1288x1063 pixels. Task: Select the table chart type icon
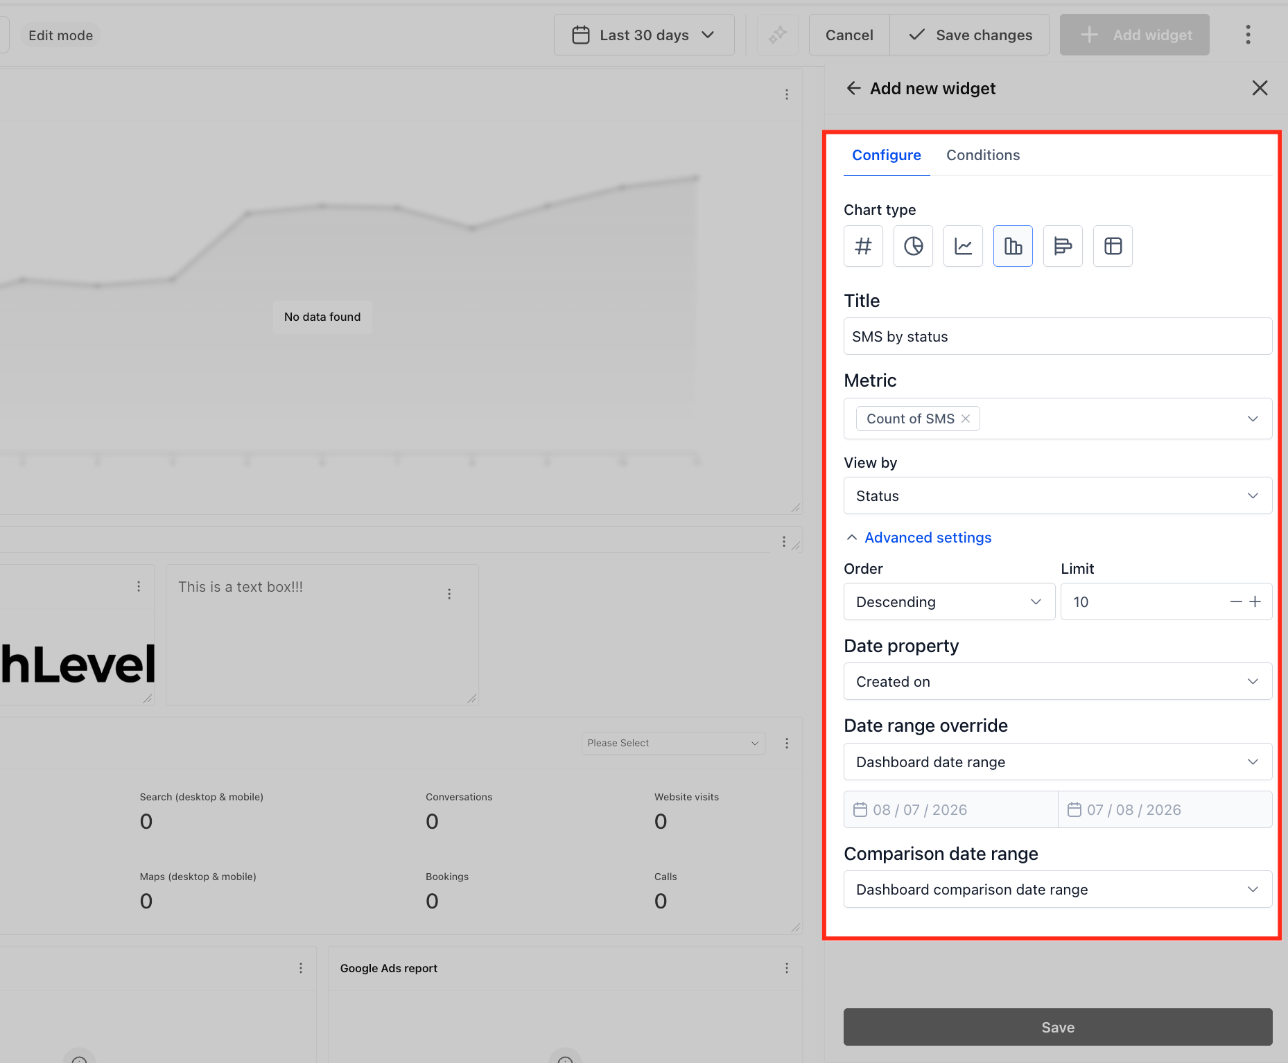1113,246
